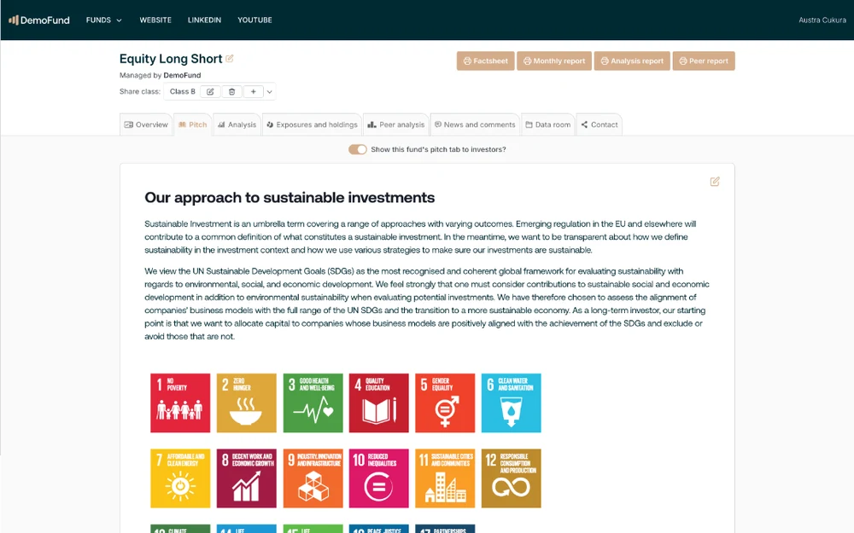Click the No Poverty SDG 1 tile
Viewport: 854px width, 533px height.
point(180,403)
